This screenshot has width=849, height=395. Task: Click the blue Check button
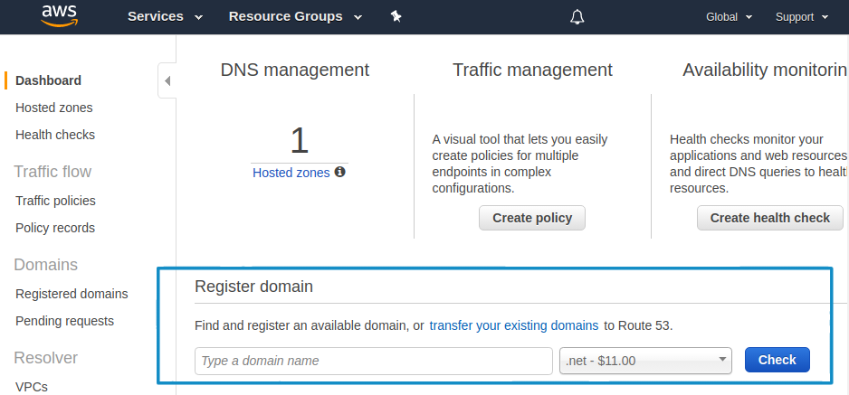[777, 360]
